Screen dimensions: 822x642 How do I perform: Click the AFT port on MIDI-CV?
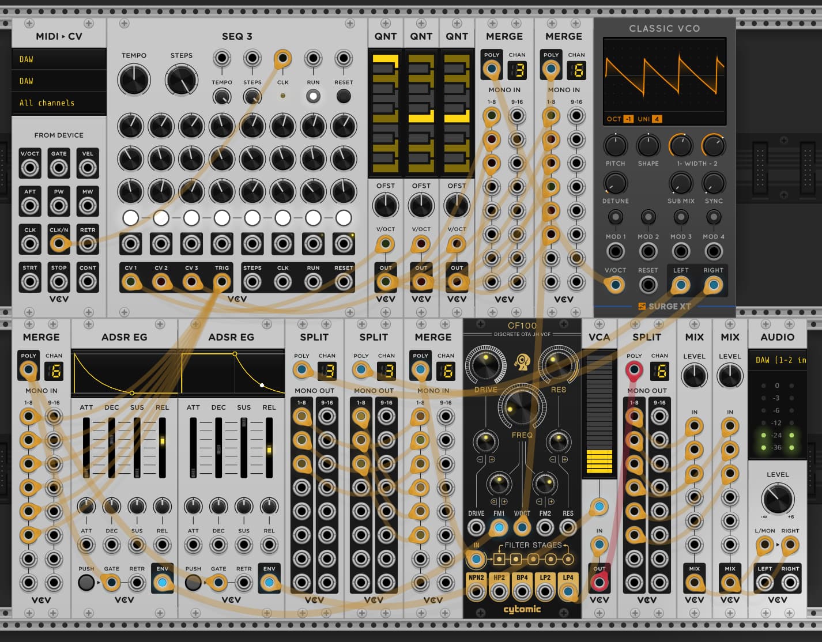pos(30,206)
